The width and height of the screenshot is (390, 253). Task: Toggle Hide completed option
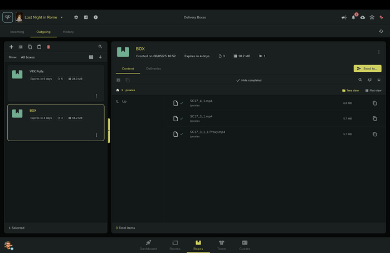point(248,81)
